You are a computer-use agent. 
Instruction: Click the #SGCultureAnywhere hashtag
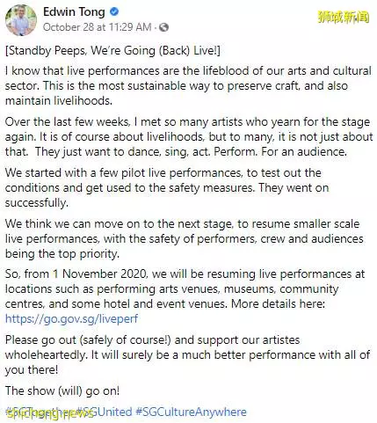[x=191, y=412]
